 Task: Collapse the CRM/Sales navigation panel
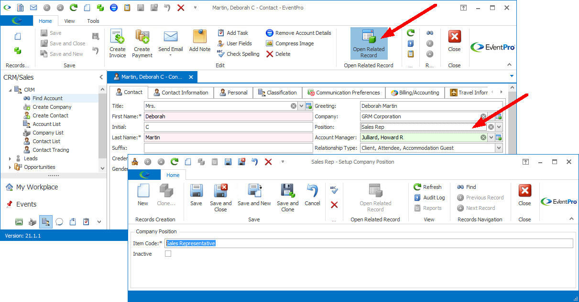(101, 77)
